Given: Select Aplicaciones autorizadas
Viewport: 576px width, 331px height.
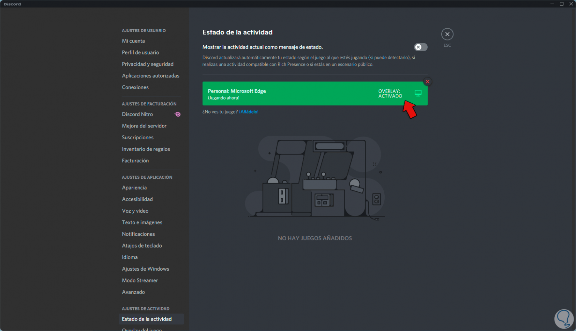Looking at the screenshot, I should [x=151, y=75].
